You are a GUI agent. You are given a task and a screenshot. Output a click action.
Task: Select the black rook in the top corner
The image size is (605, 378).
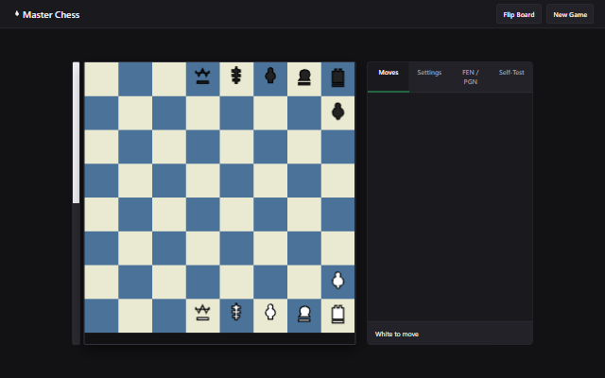click(x=337, y=77)
